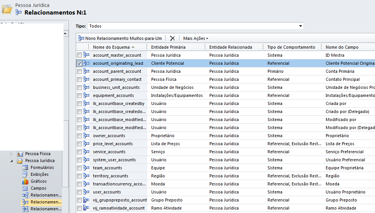Click the Gráficos chart icon in sidebar
This screenshot has width=375, height=213.
click(26, 181)
